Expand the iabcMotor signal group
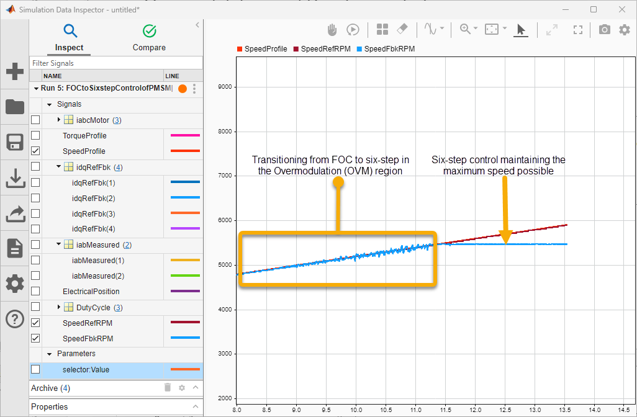 [x=60, y=120]
